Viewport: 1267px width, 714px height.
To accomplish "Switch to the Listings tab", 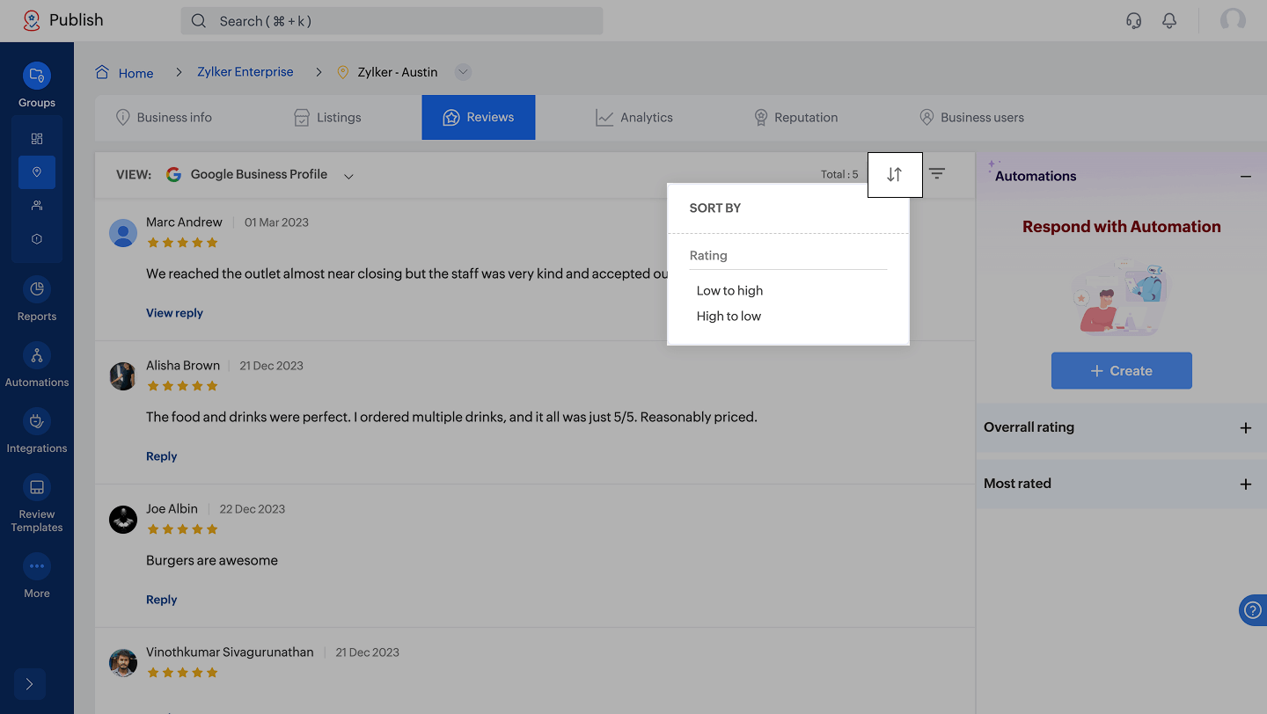I will click(x=327, y=118).
